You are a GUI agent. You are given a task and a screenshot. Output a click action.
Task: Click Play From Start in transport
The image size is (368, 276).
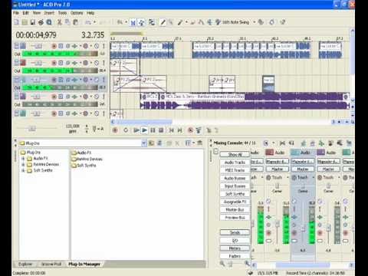(x=136, y=130)
